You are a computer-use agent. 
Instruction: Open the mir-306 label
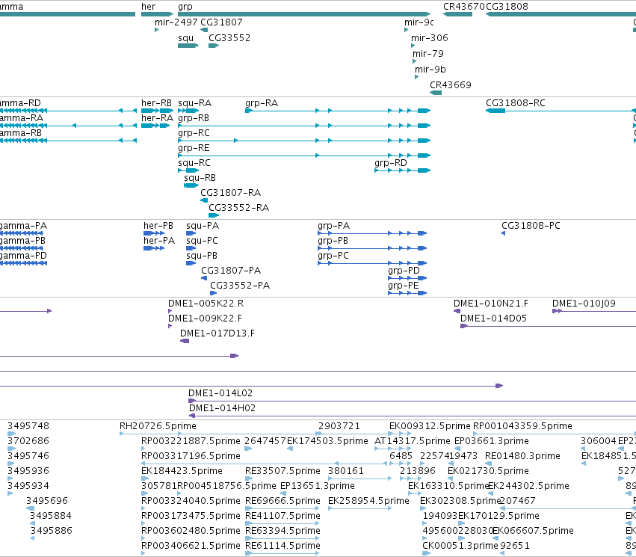[430, 38]
